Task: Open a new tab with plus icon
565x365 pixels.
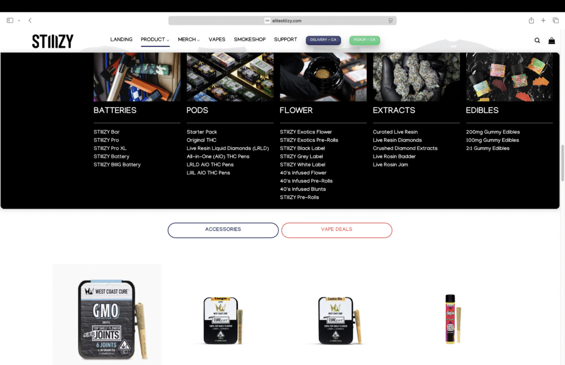Action: (x=543, y=20)
